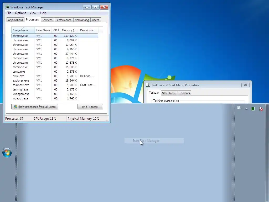Image resolution: width=269 pixels, height=202 pixels.
Task: Sort by the CPU column header
Action: 56,30
